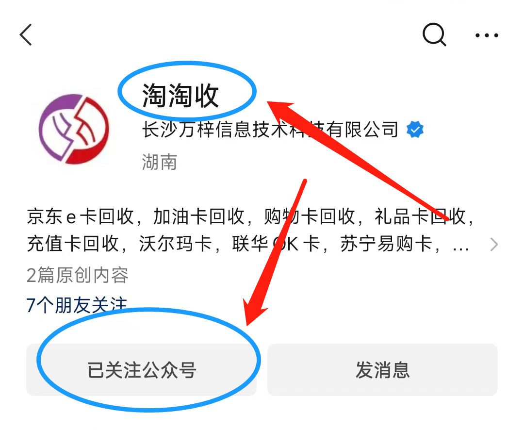This screenshot has width=524, height=430.
Task: Expand the description with the right chevron
Action: pos(494,245)
